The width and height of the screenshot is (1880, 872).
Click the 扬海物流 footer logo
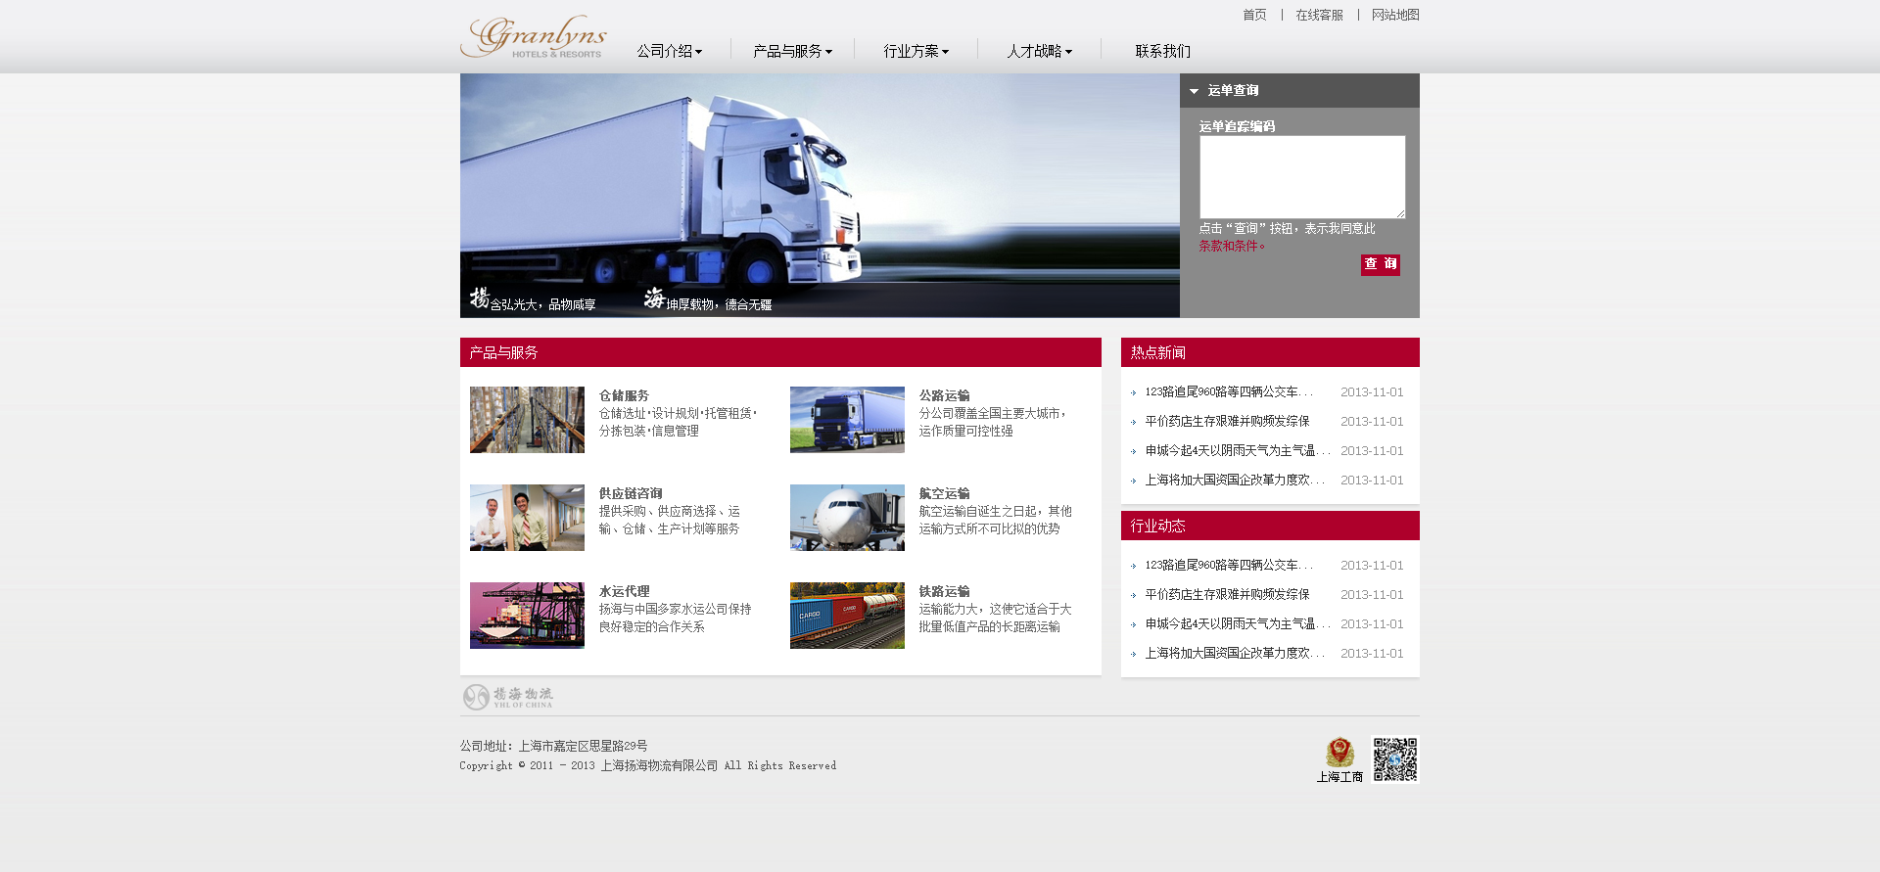[x=508, y=697]
